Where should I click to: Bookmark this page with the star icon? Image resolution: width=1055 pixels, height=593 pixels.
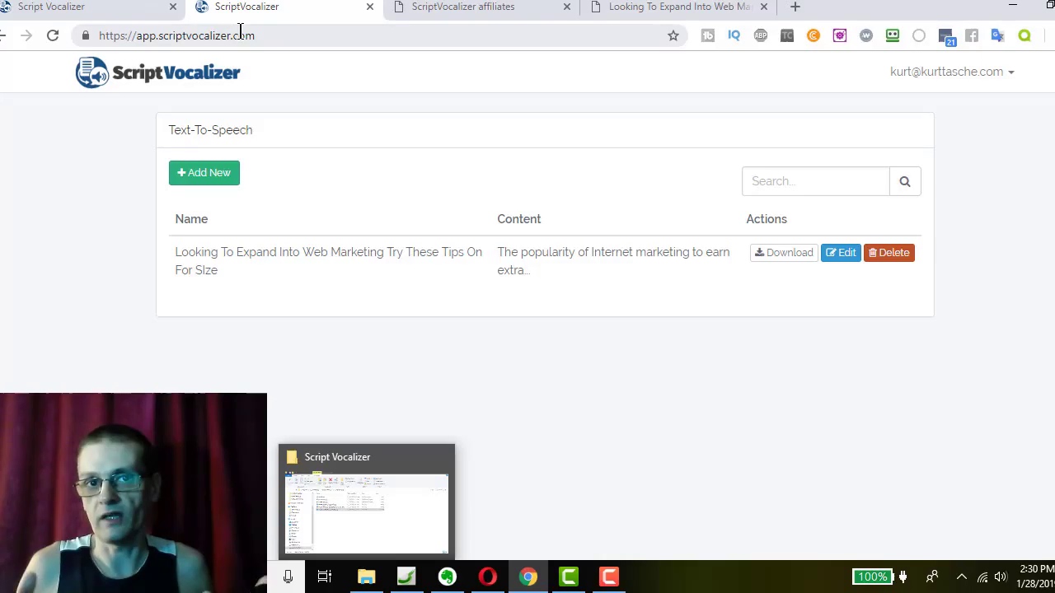click(x=673, y=35)
